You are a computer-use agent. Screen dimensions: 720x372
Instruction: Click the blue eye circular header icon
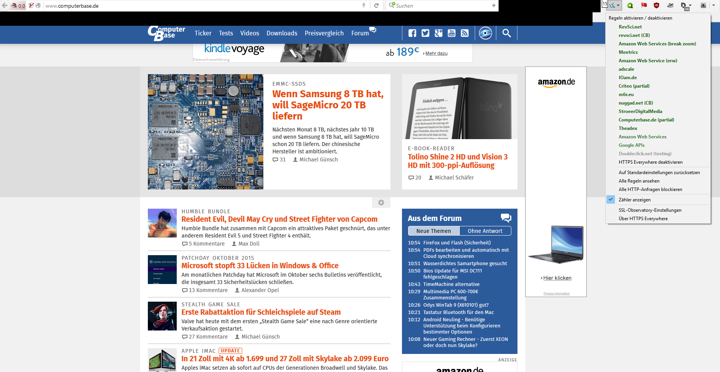(486, 33)
